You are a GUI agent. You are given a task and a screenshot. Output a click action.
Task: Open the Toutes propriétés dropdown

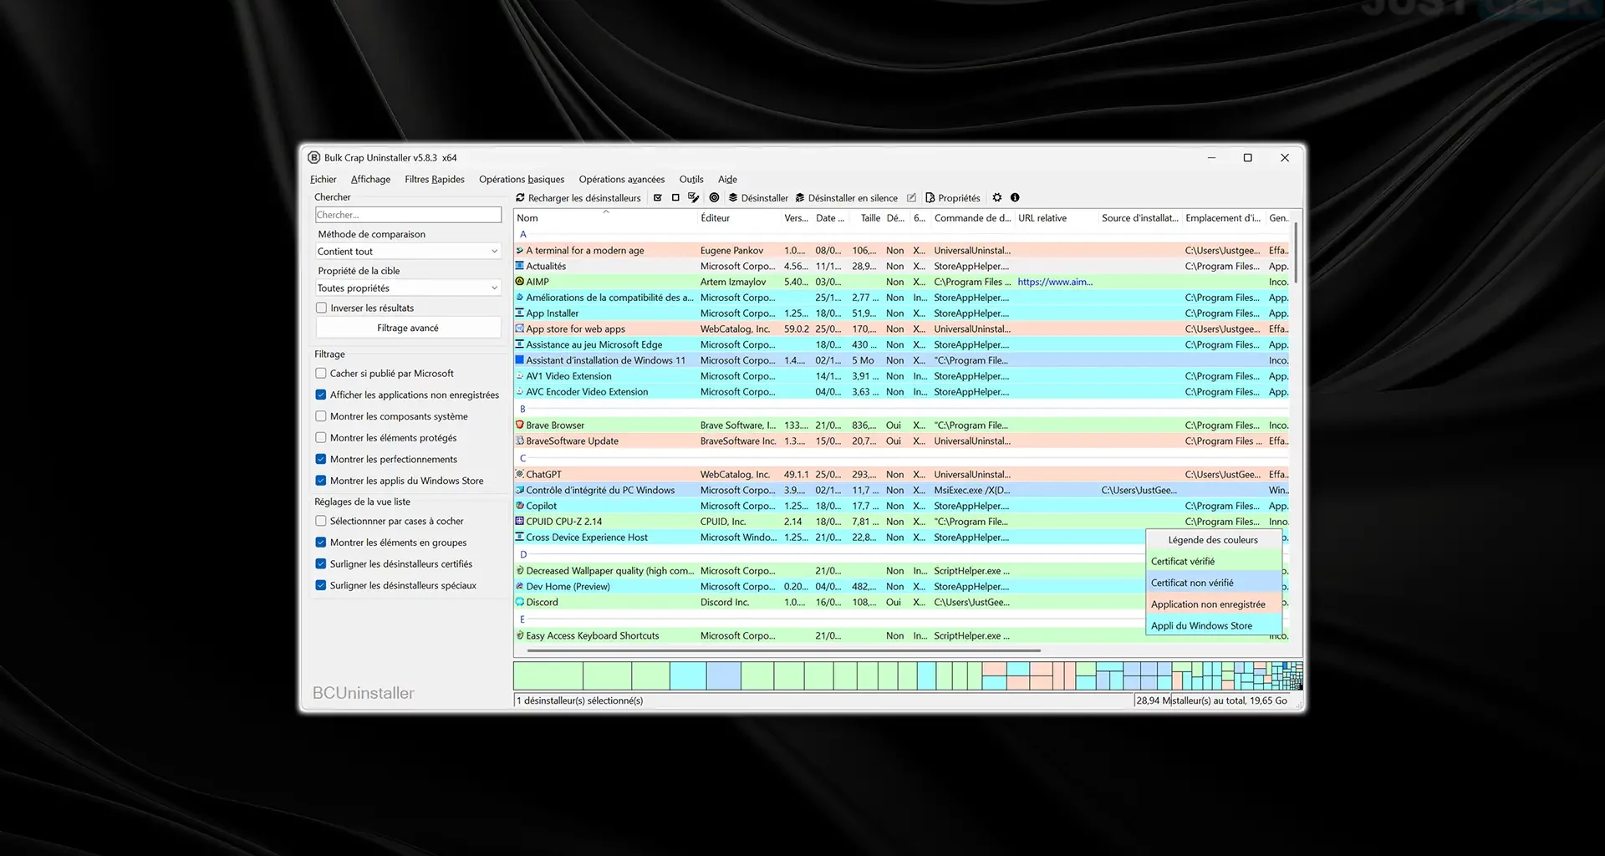click(x=408, y=288)
